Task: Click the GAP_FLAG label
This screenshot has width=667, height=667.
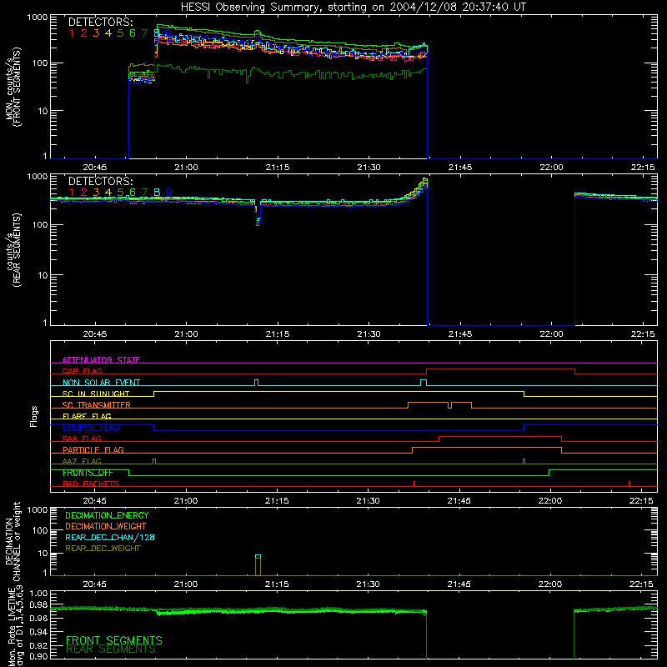Action: tap(82, 371)
